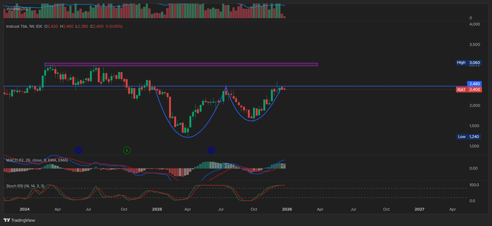Select the purple resistance rectangle drawing

pyautogui.click(x=181, y=64)
